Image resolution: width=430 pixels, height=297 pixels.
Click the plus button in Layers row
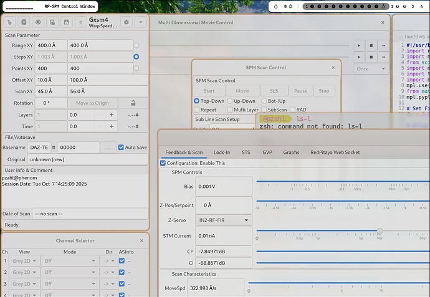pyautogui.click(x=112, y=115)
